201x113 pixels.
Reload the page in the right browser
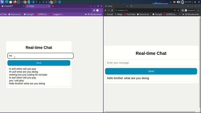112,10
